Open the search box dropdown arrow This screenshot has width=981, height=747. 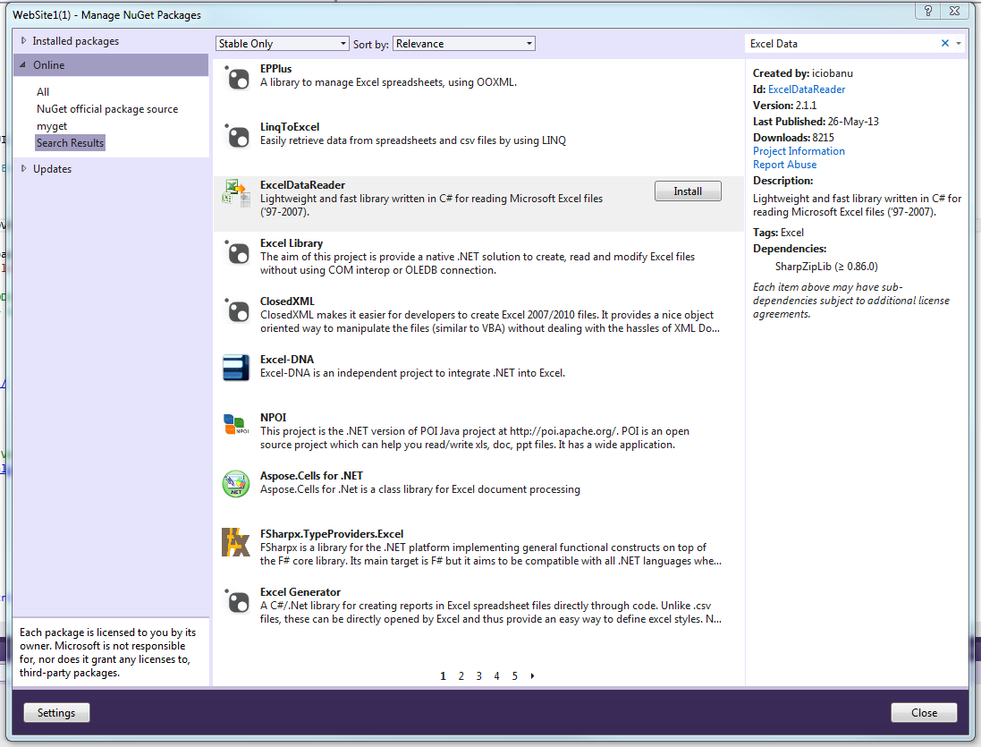point(959,44)
